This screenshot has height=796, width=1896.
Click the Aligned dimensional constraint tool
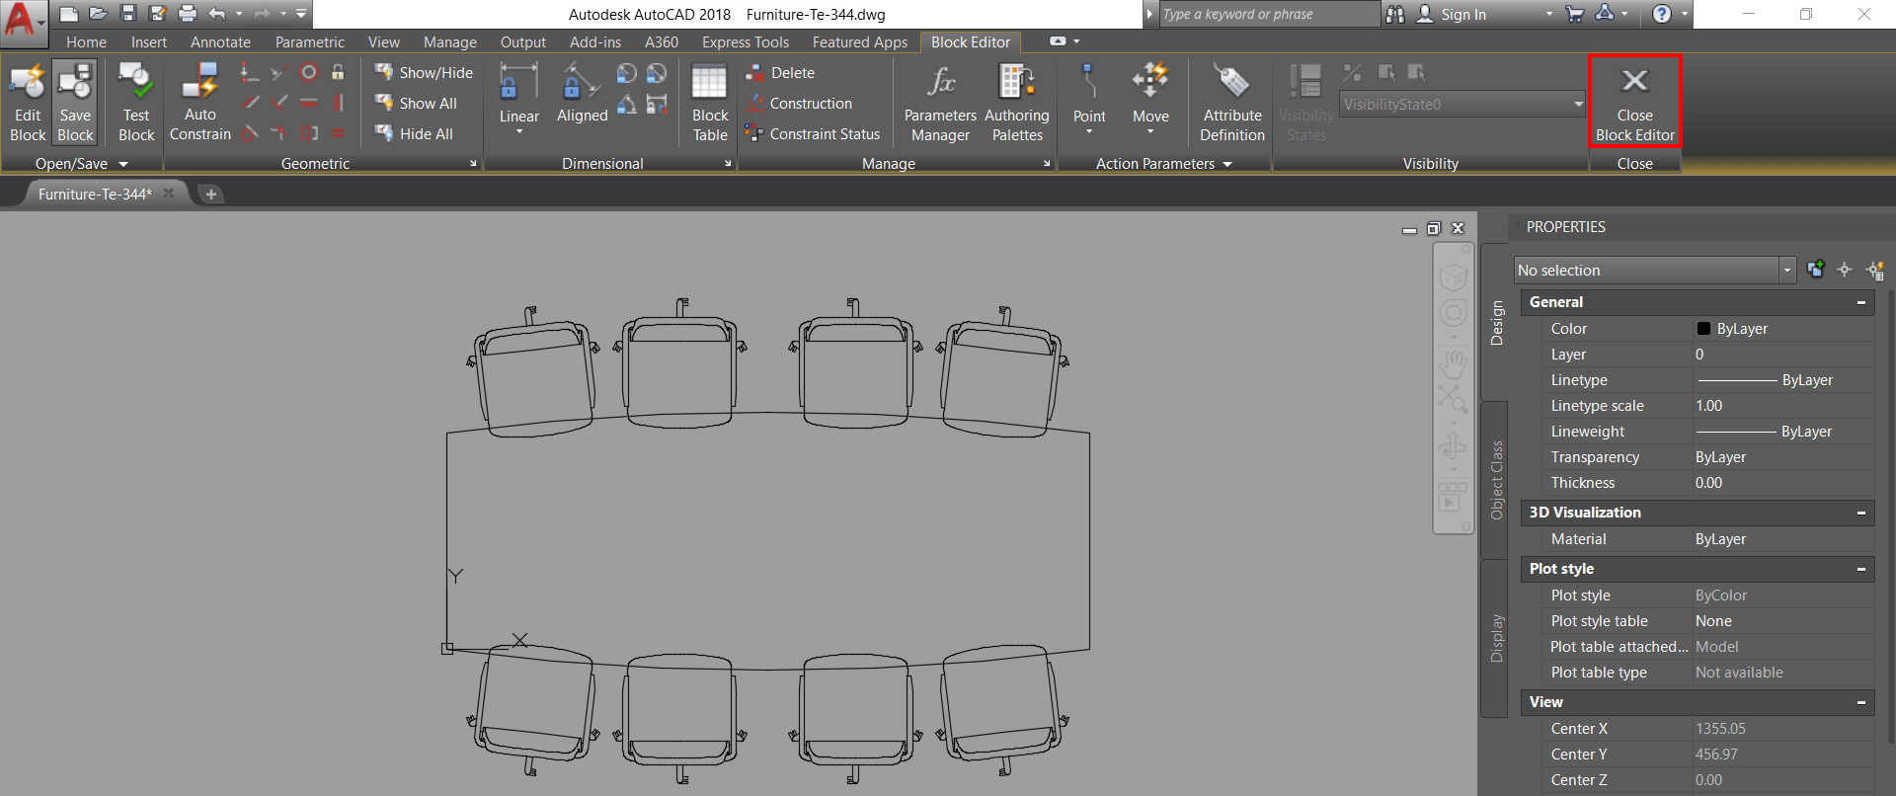[x=582, y=94]
